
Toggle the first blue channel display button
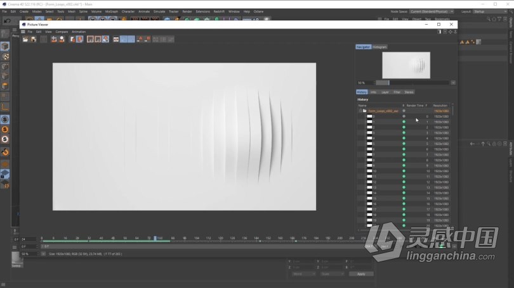124,39
